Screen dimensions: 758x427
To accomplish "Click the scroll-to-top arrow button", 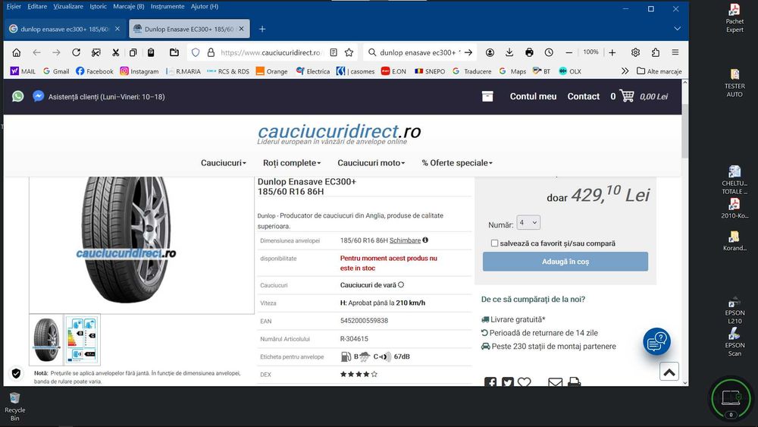I will point(669,372).
